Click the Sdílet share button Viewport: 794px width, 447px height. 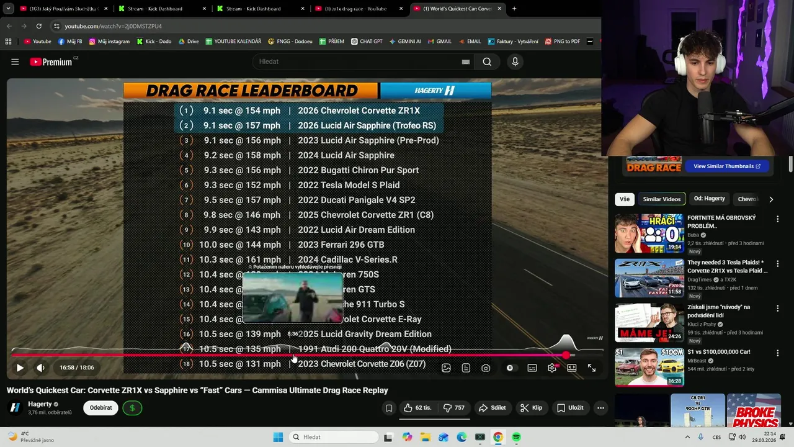pyautogui.click(x=493, y=408)
